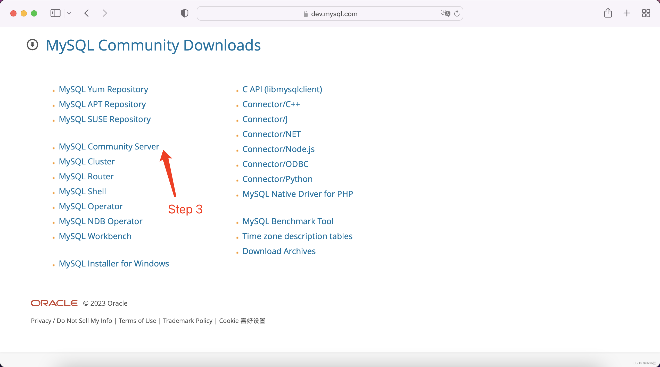The height and width of the screenshot is (367, 660).
Task: Open the MySQL Yum Repository link
Action: [103, 89]
